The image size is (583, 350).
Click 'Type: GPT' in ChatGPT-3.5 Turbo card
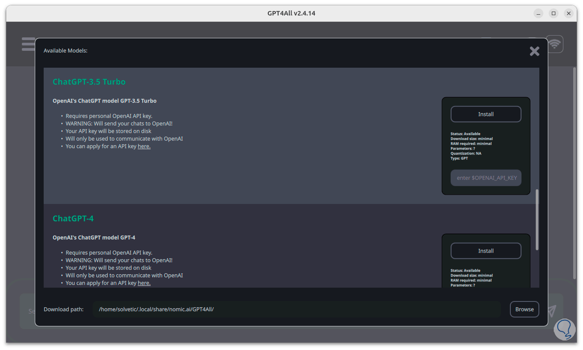click(x=459, y=159)
